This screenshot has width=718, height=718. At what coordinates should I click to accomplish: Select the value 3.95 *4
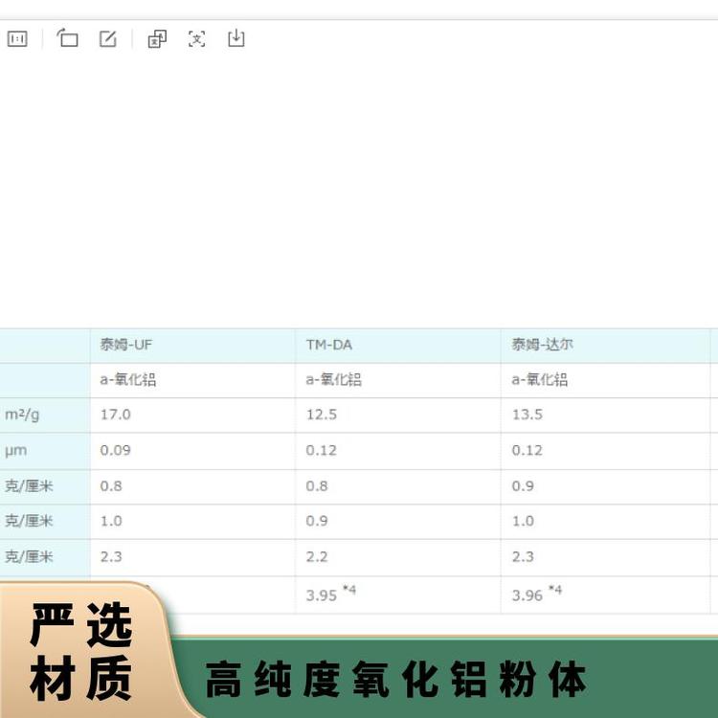click(x=330, y=594)
